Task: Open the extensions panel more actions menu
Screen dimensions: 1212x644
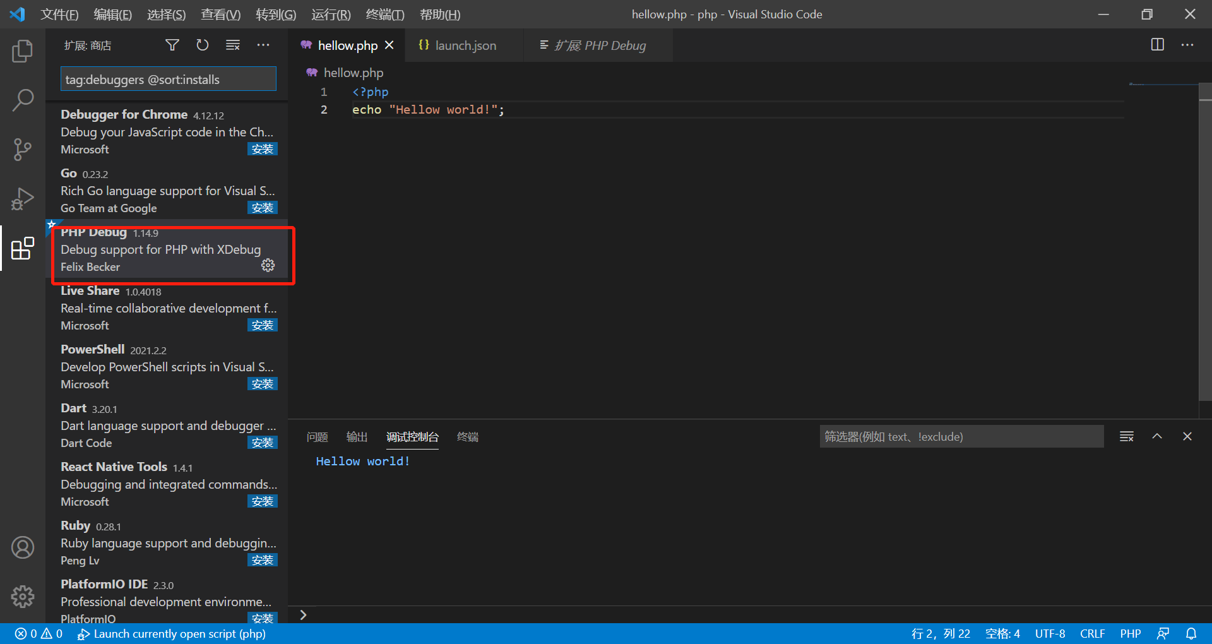Action: click(x=263, y=45)
